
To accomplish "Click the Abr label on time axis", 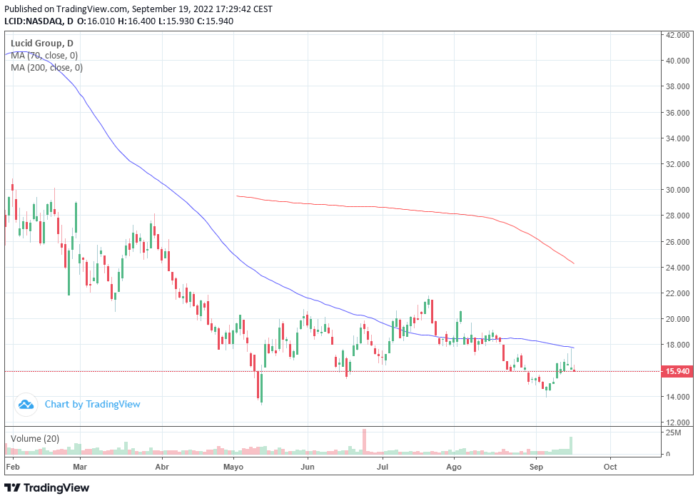I will coord(162,467).
